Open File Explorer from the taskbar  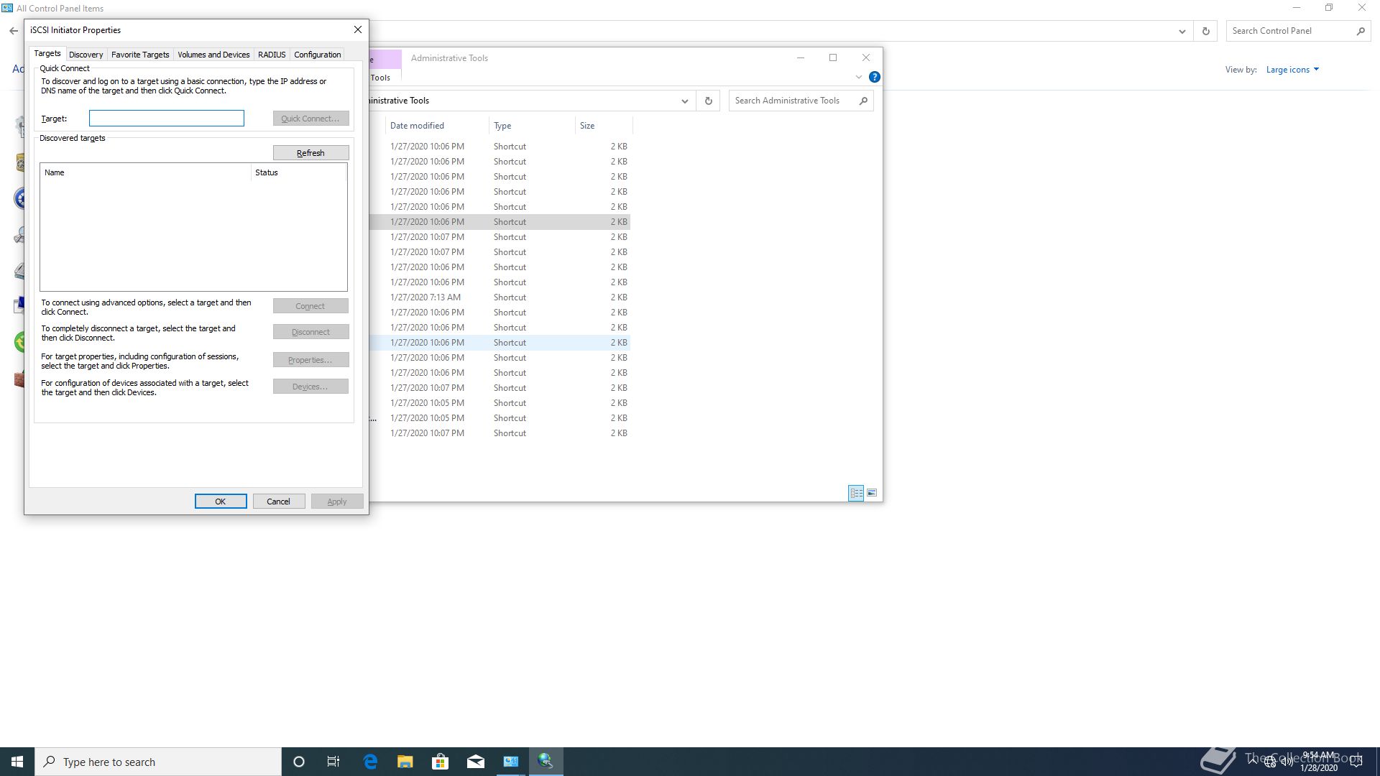point(405,762)
